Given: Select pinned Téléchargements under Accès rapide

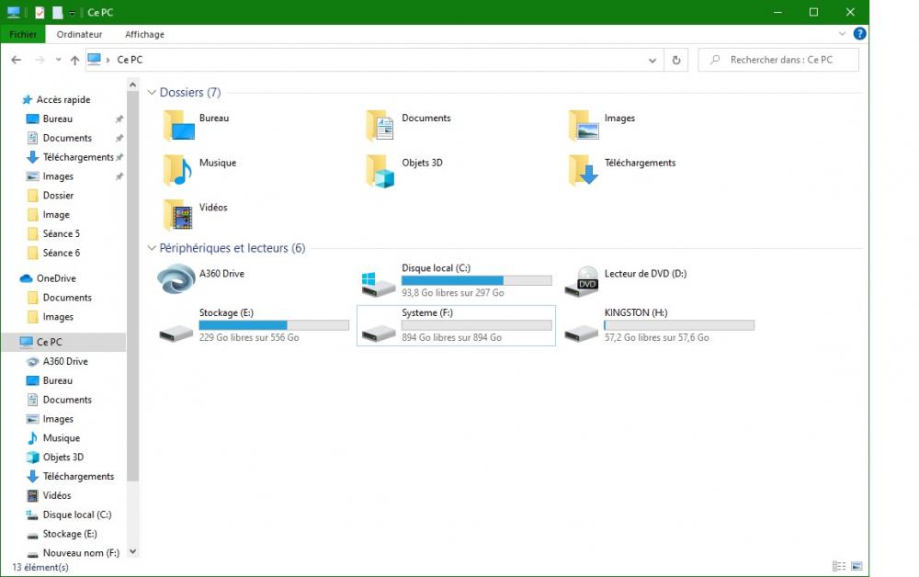Looking at the screenshot, I should [78, 157].
